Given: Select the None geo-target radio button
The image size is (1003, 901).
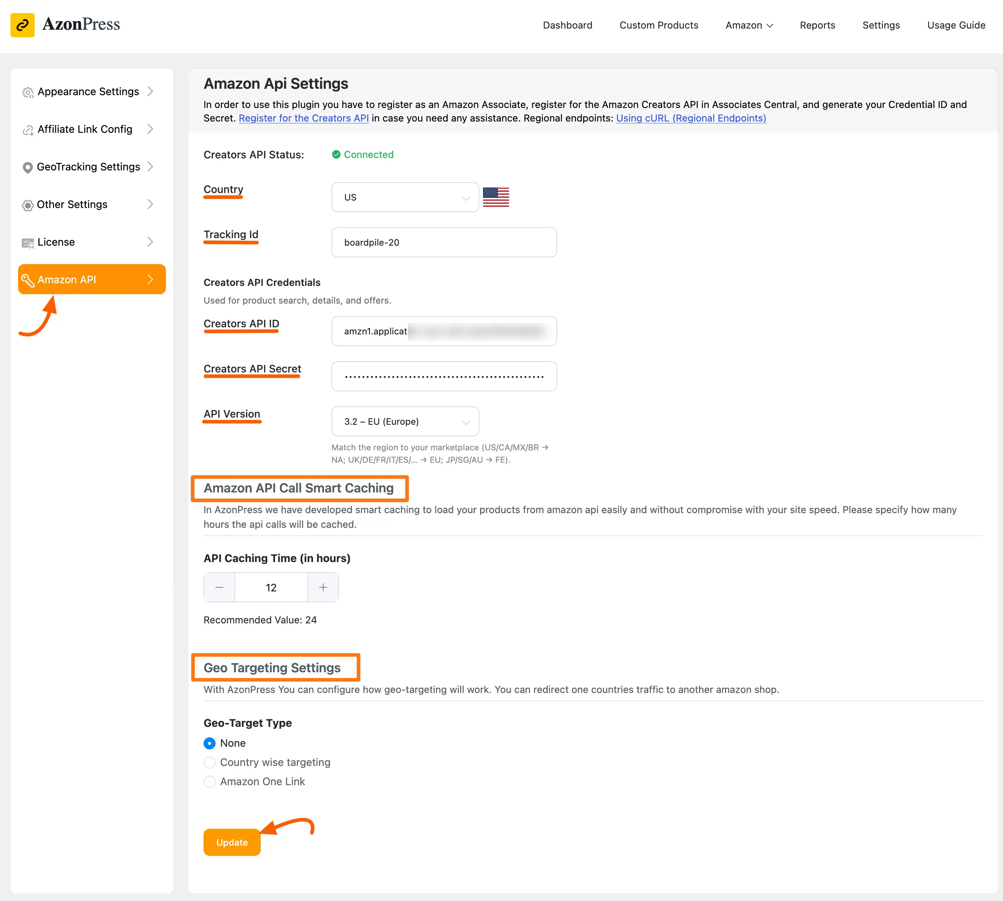Looking at the screenshot, I should (x=210, y=743).
